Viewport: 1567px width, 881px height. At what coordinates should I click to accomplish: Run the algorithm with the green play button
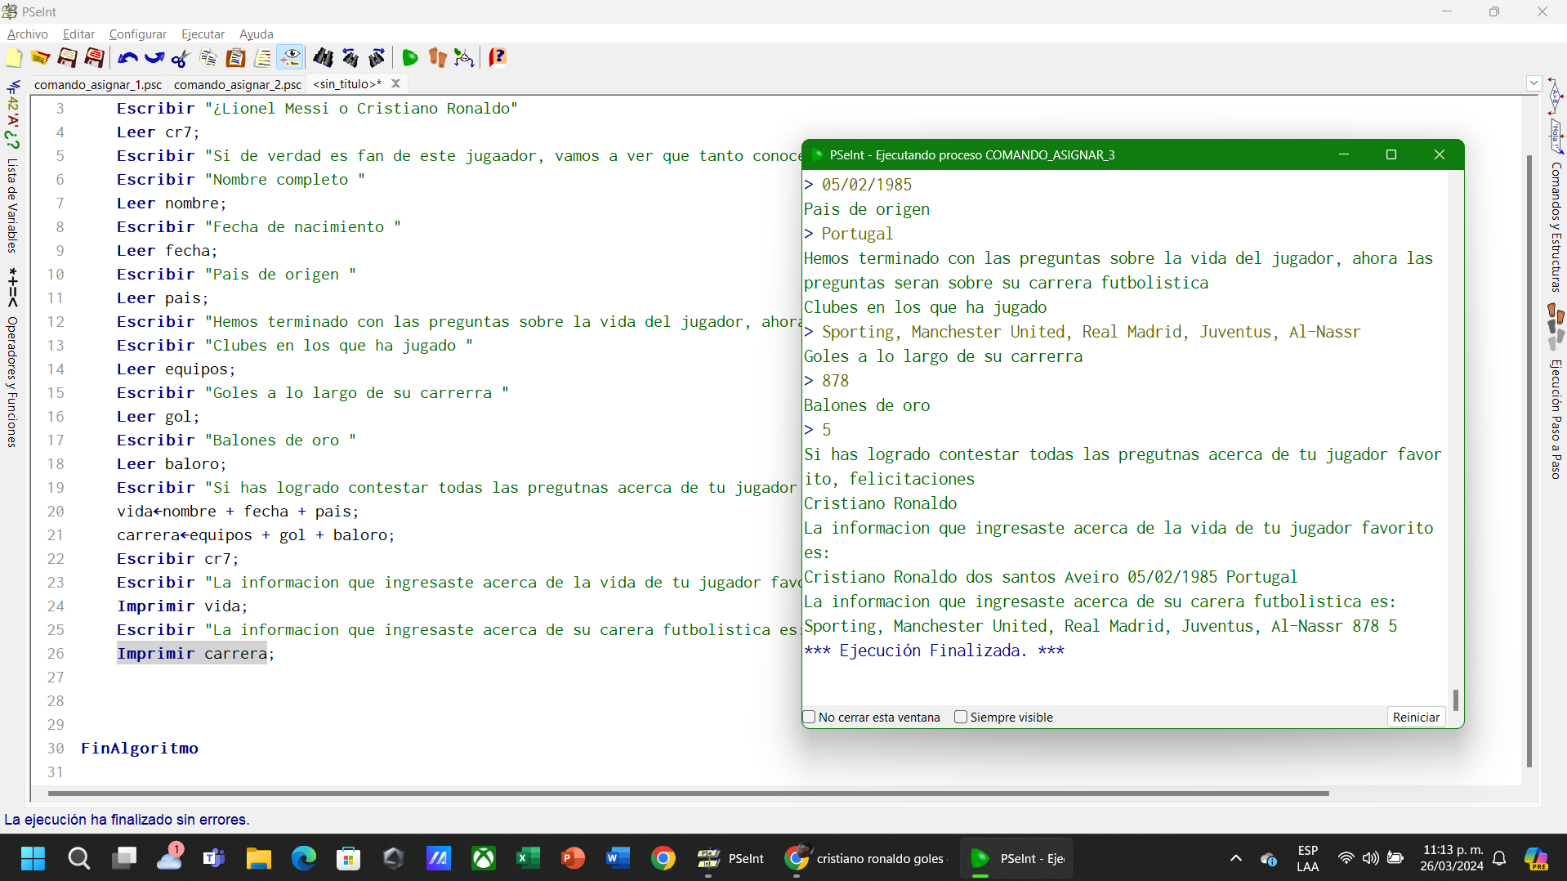point(409,57)
